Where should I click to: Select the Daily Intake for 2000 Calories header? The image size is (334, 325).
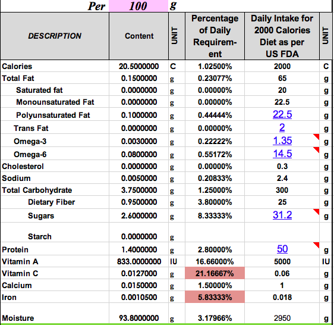[282, 36]
